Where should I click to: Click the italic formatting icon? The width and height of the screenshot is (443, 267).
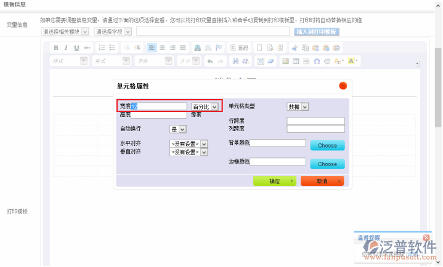[66, 48]
